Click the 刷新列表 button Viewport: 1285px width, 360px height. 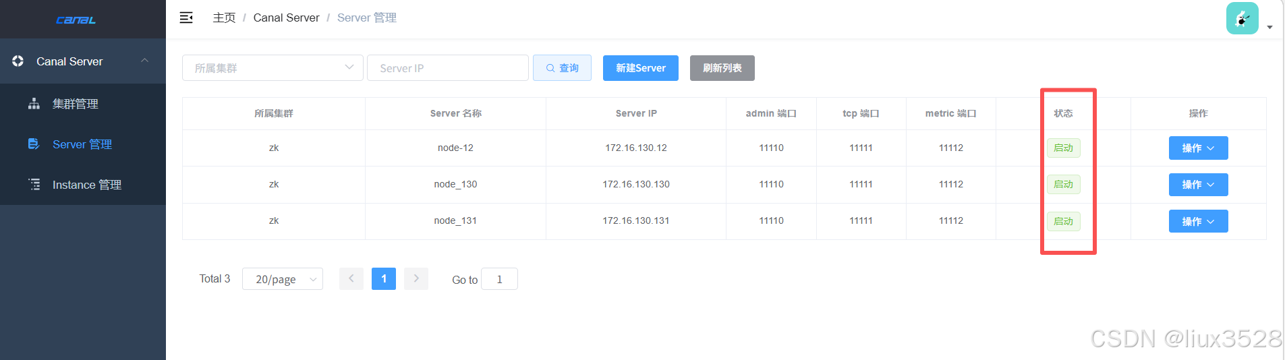point(722,67)
